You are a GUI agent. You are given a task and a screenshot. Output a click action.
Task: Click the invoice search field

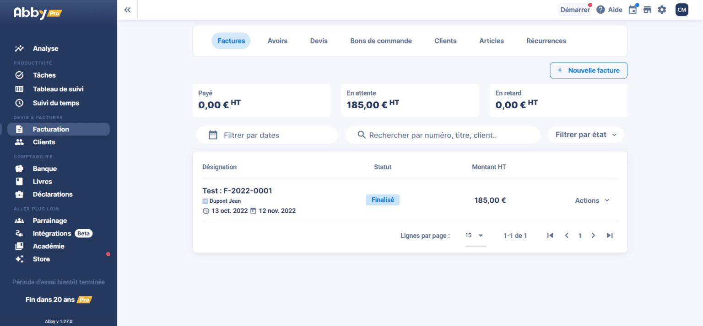442,135
